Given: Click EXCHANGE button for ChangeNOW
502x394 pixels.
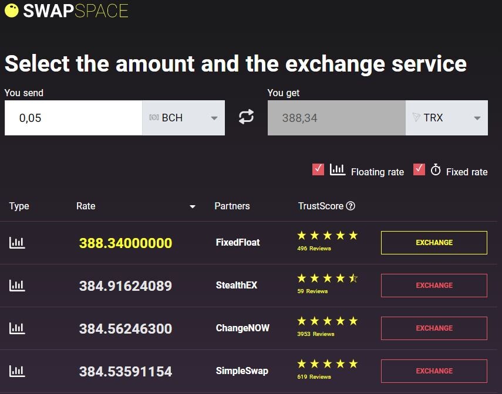Looking at the screenshot, I should [x=434, y=328].
